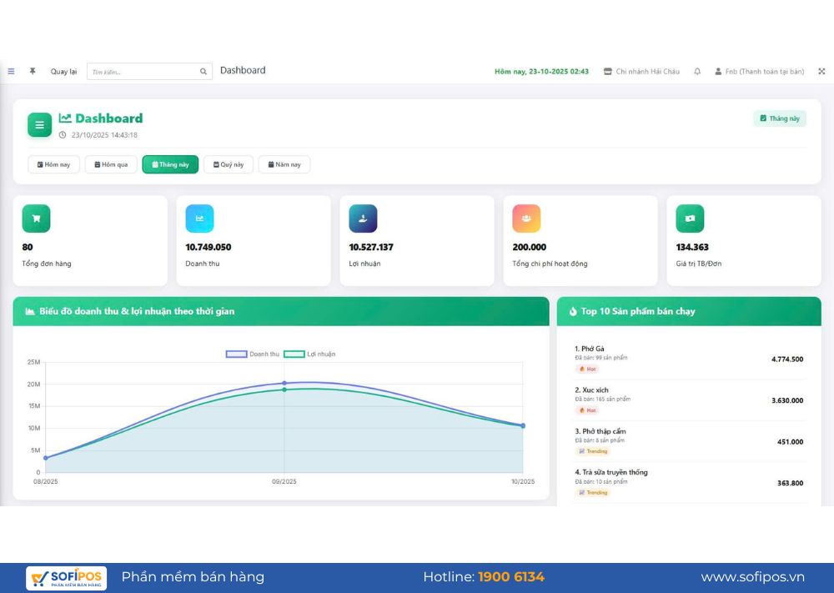This screenshot has width=834, height=593.
Task: Click the Quay lại back link
Action: click(64, 71)
